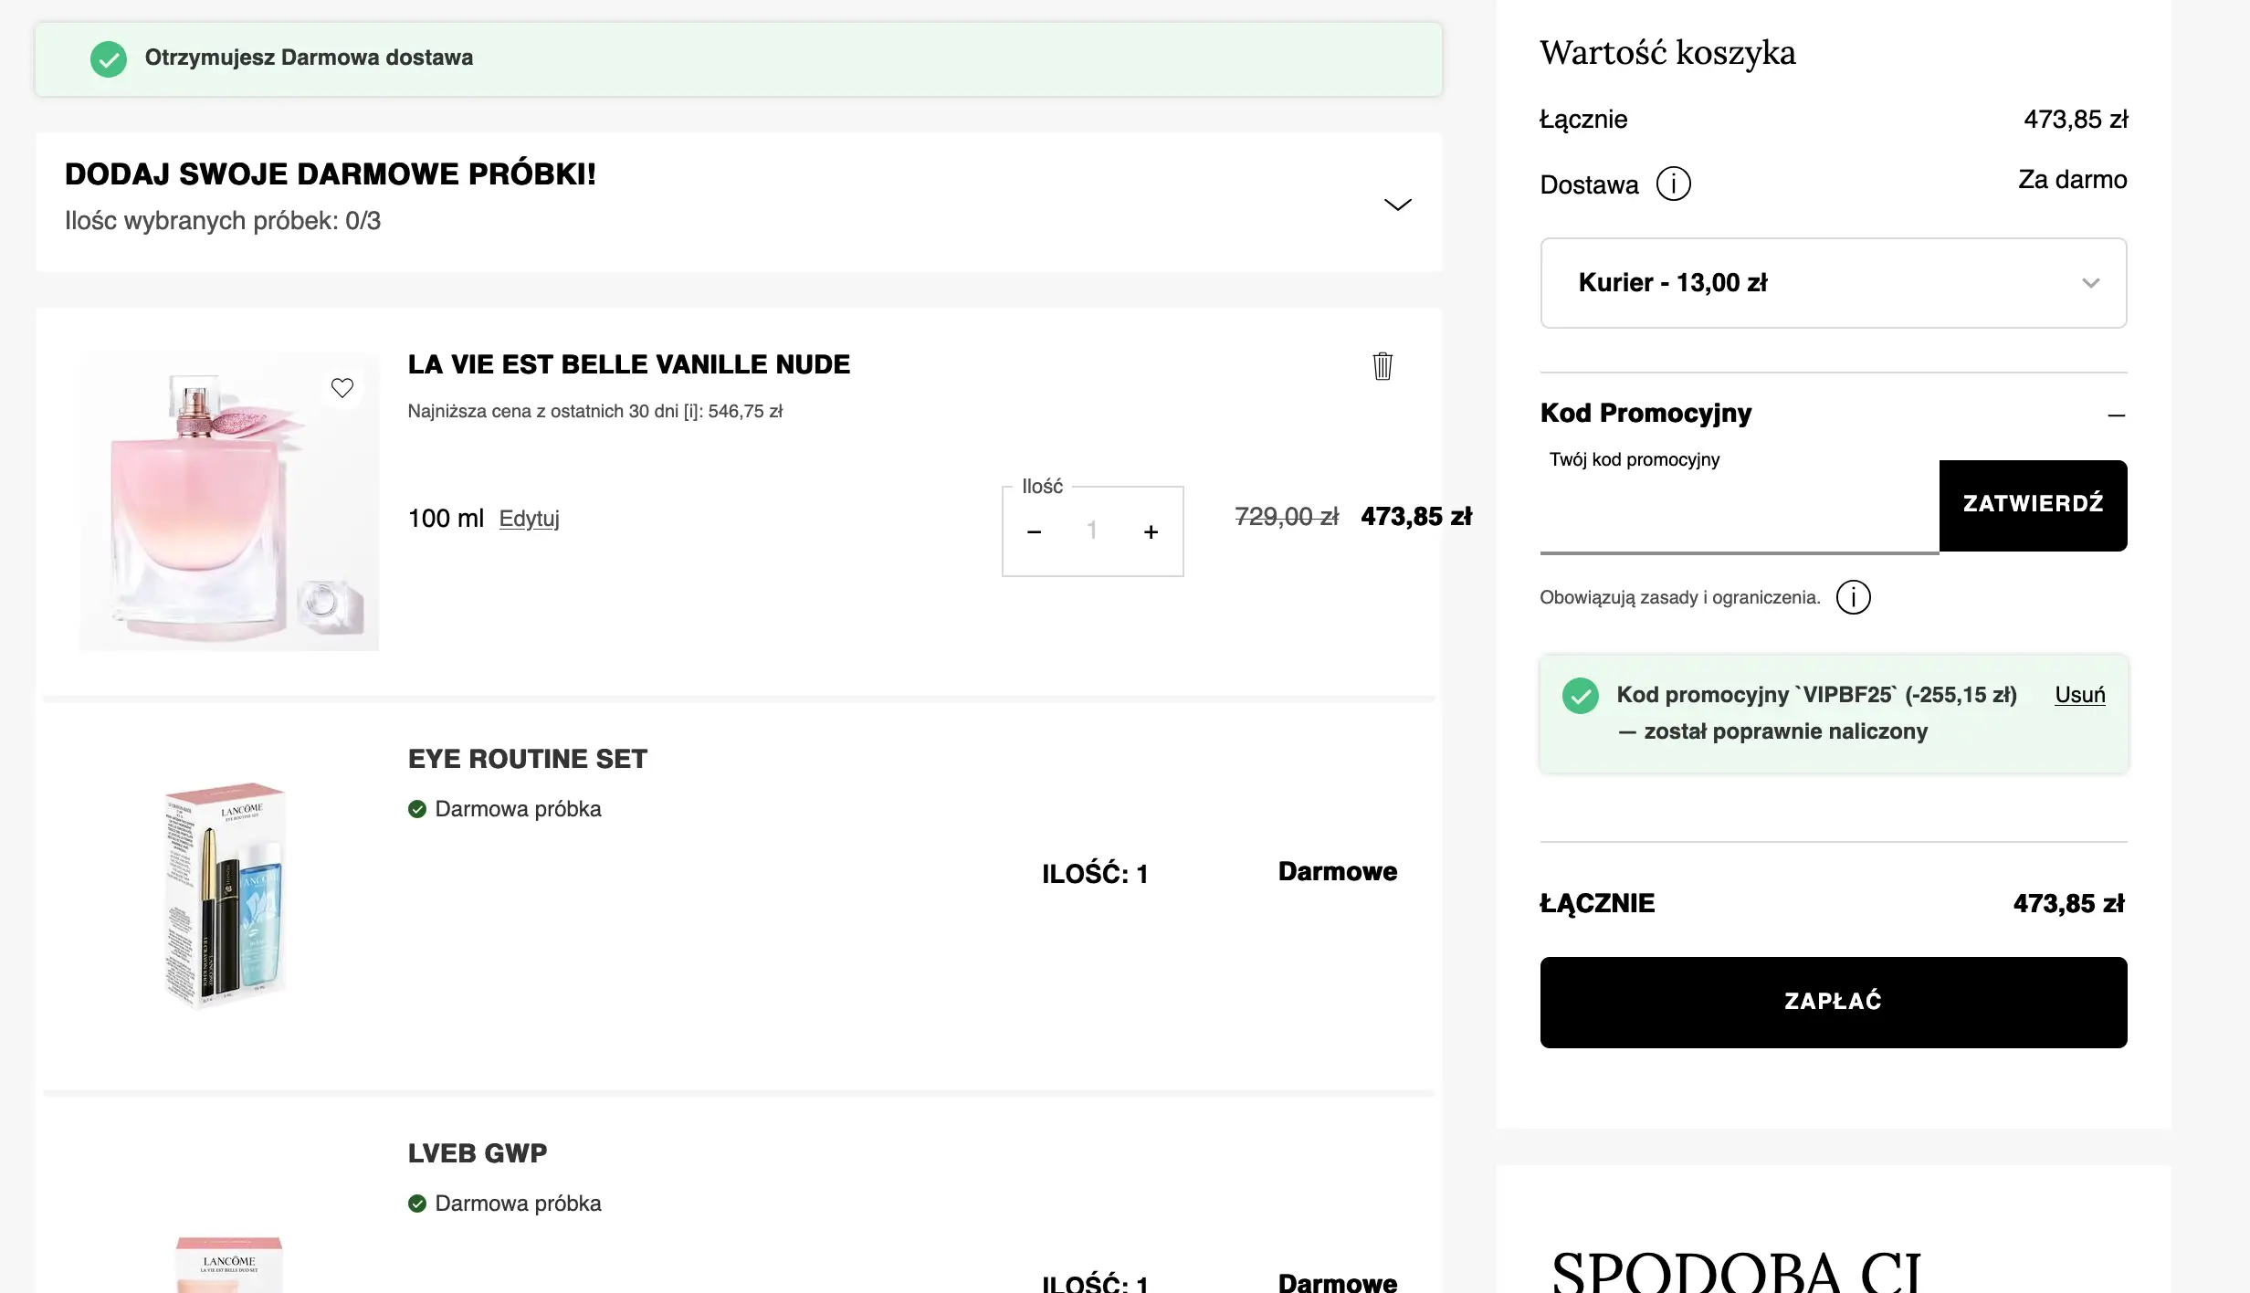The height and width of the screenshot is (1293, 2250).
Task: Expand the free samples section chevron
Action: 1397,204
